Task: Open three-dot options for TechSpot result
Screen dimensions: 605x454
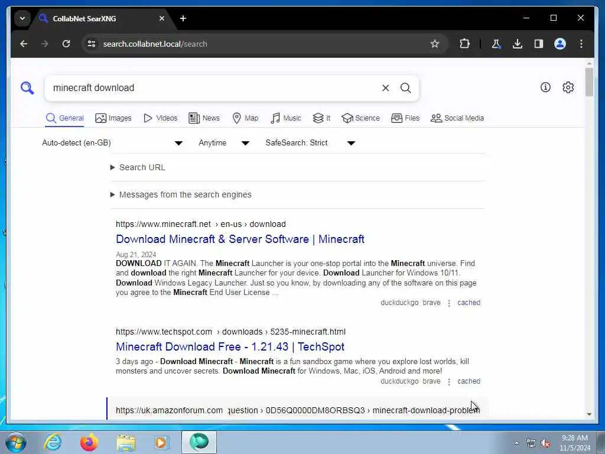Action: point(449,382)
